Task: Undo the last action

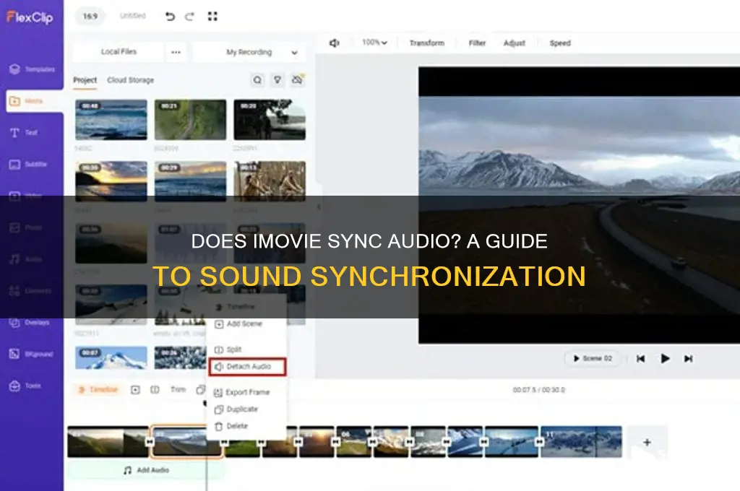Action: pyautogui.click(x=170, y=17)
